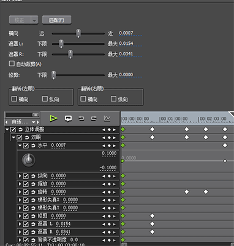Click the left arrow beside 自适... zoom selector
Image resolution: width=234 pixels, height=246 pixels.
[7, 122]
